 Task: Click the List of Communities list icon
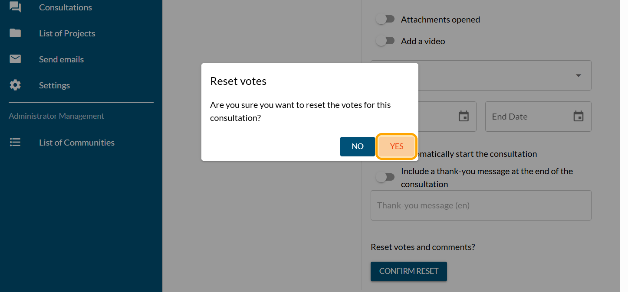(15, 143)
